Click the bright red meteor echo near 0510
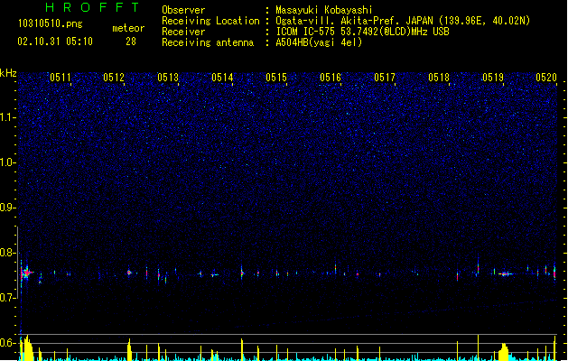 pyautogui.click(x=26, y=273)
